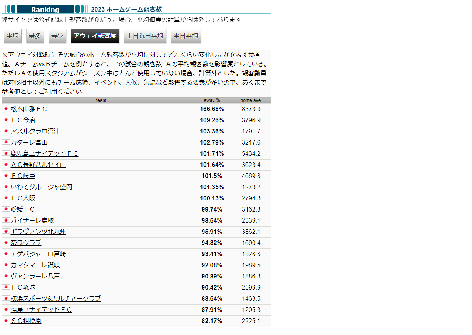Click the flag icon next to ＳＣ相模原

pos(6,321)
